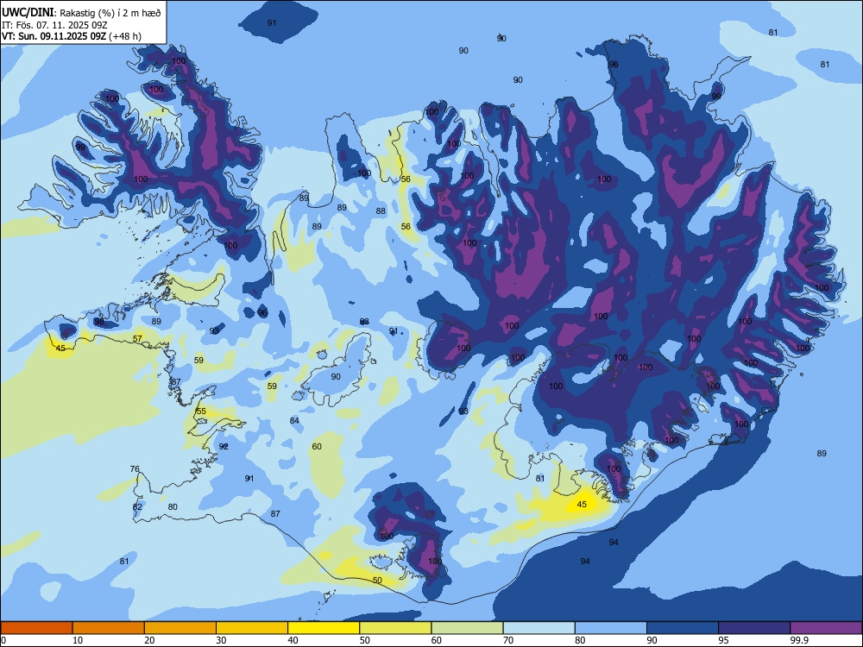Click the golden 30–40 legend swatch
The width and height of the screenshot is (863, 647).
click(252, 628)
